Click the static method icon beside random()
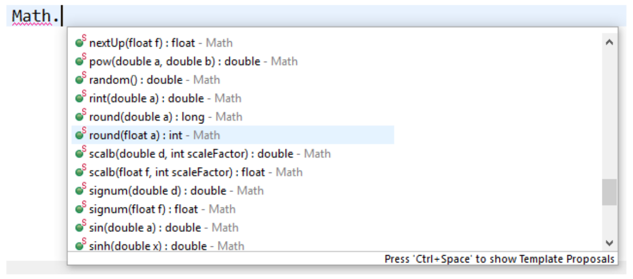This screenshot has height=279, width=633. (80, 80)
